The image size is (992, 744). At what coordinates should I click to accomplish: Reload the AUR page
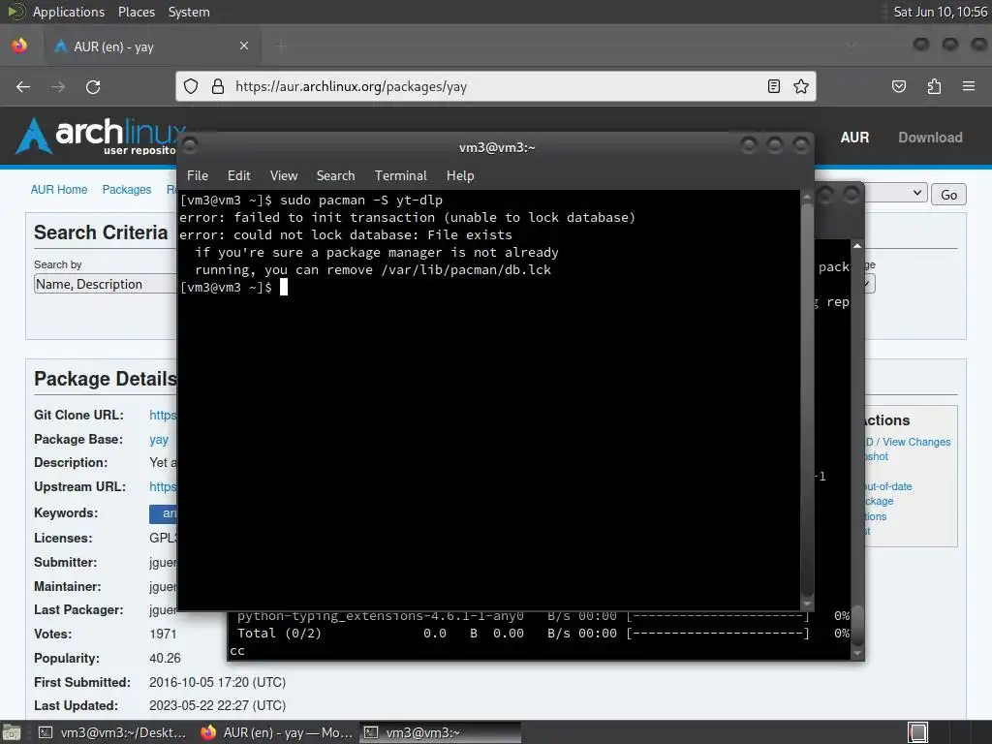pyautogui.click(x=93, y=86)
